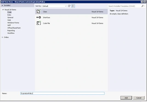The image size is (147, 102).
Task: Click the Add button
Action: pyautogui.click(x=126, y=98)
